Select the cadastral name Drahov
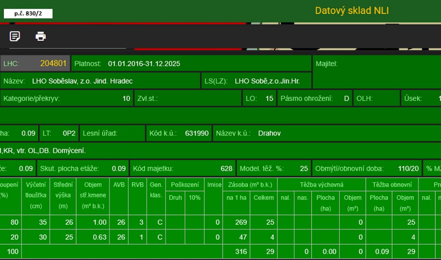 tap(269, 133)
